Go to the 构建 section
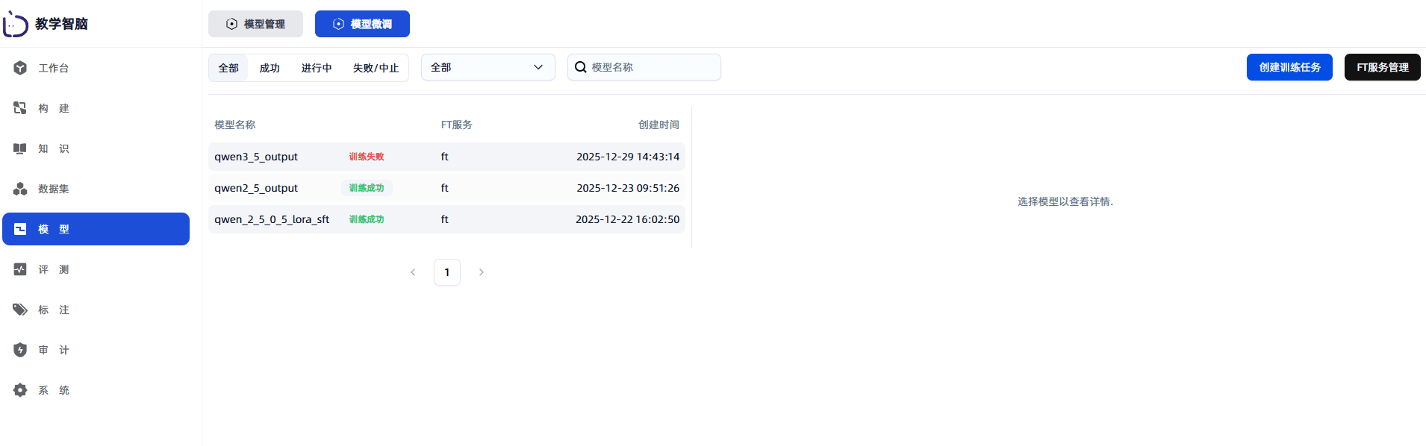1426x446 pixels. [x=96, y=108]
